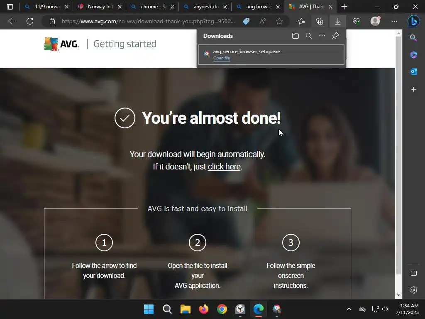Image resolution: width=425 pixels, height=319 pixels.
Task: Toggle sidebar visibility icon
Action: pos(414,273)
